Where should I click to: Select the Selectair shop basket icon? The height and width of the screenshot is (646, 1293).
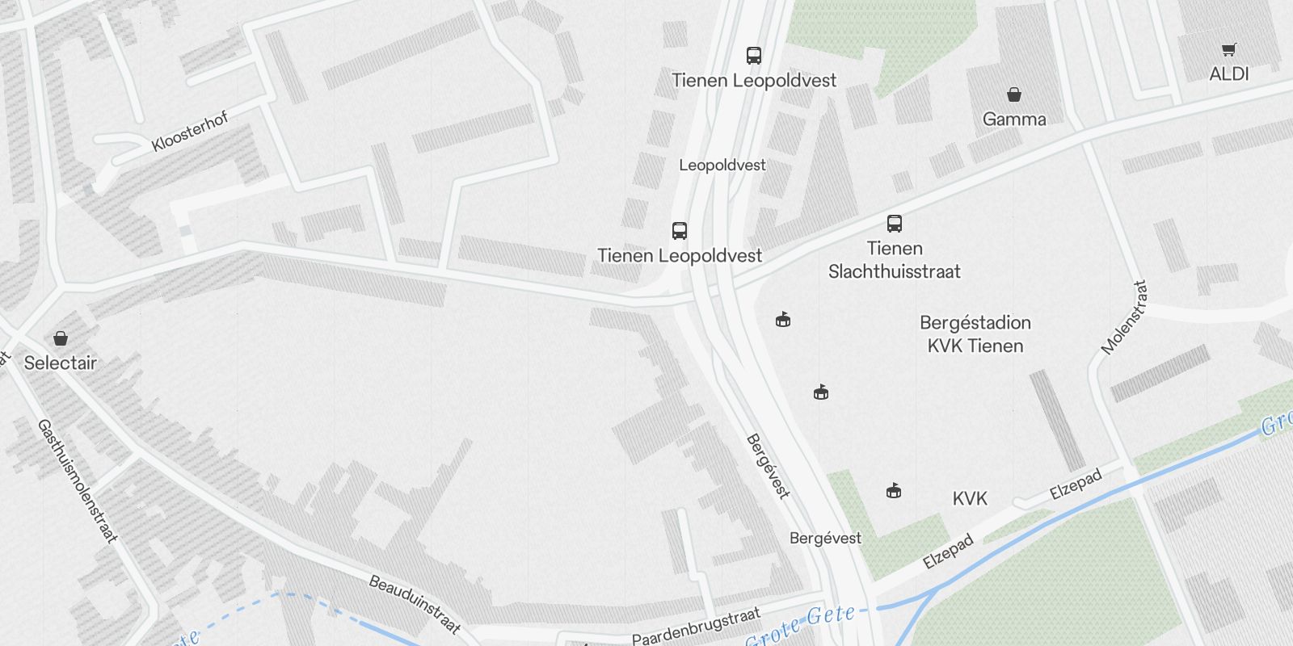(x=61, y=338)
